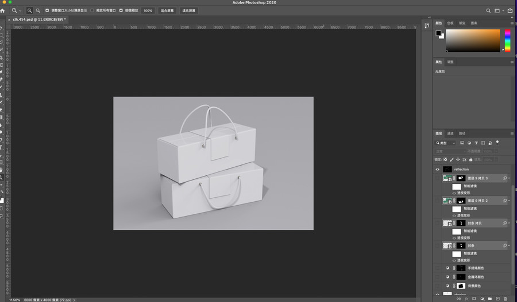The width and height of the screenshot is (517, 302).
Task: Open the collapsed History panel icon
Action: pos(427,26)
